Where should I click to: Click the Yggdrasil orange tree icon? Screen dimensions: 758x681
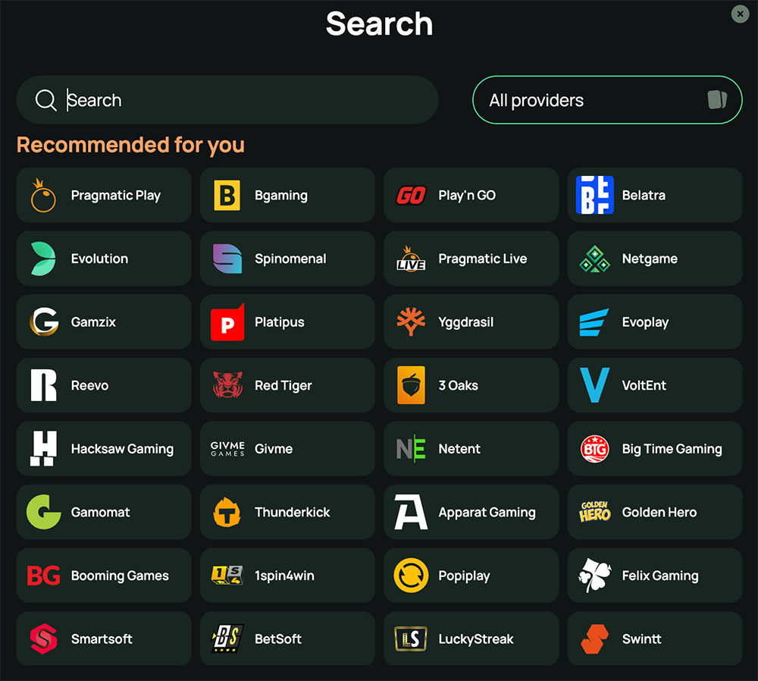pyautogui.click(x=411, y=322)
